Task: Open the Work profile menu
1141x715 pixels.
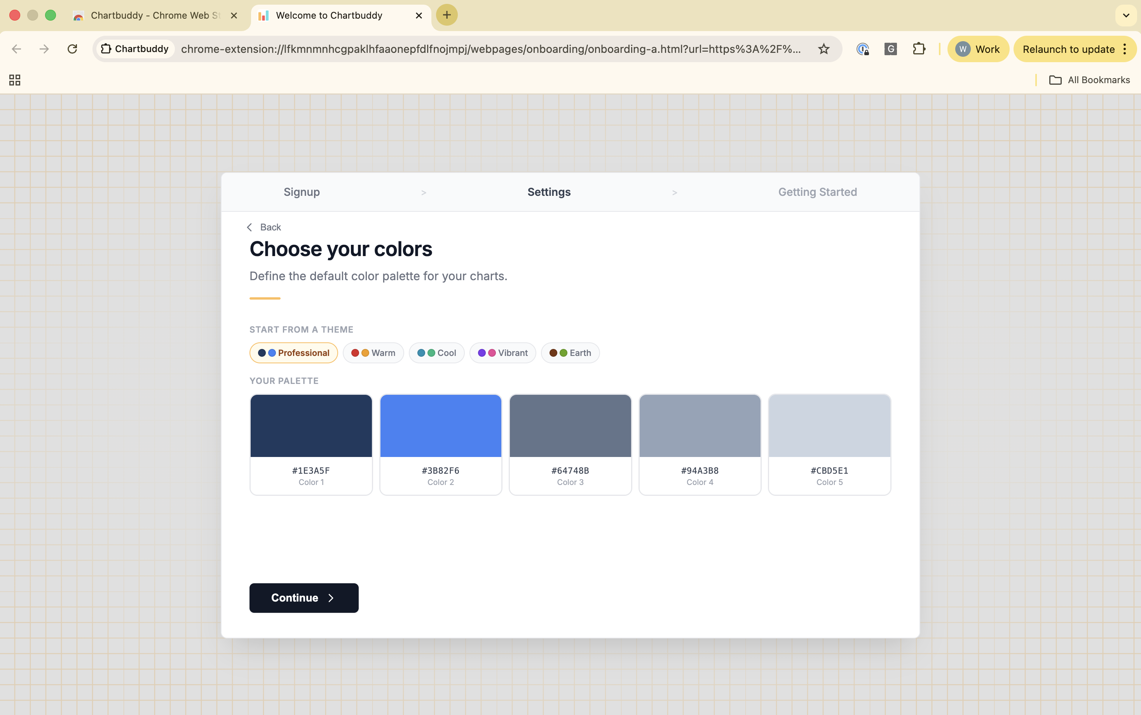Action: [x=978, y=49]
